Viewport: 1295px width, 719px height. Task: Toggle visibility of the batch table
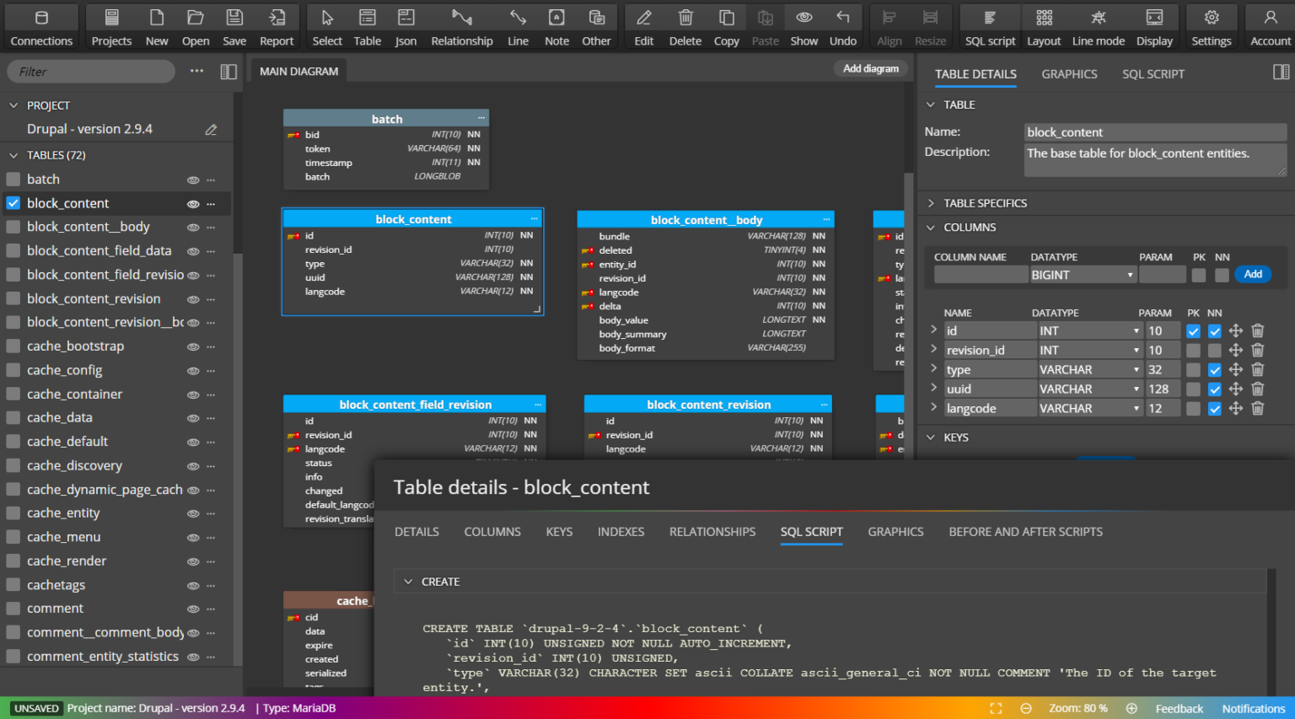[x=192, y=179]
